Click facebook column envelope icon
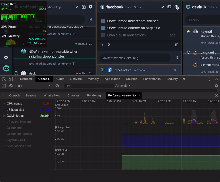Screen dimensions: 220x182 point(169,7)
